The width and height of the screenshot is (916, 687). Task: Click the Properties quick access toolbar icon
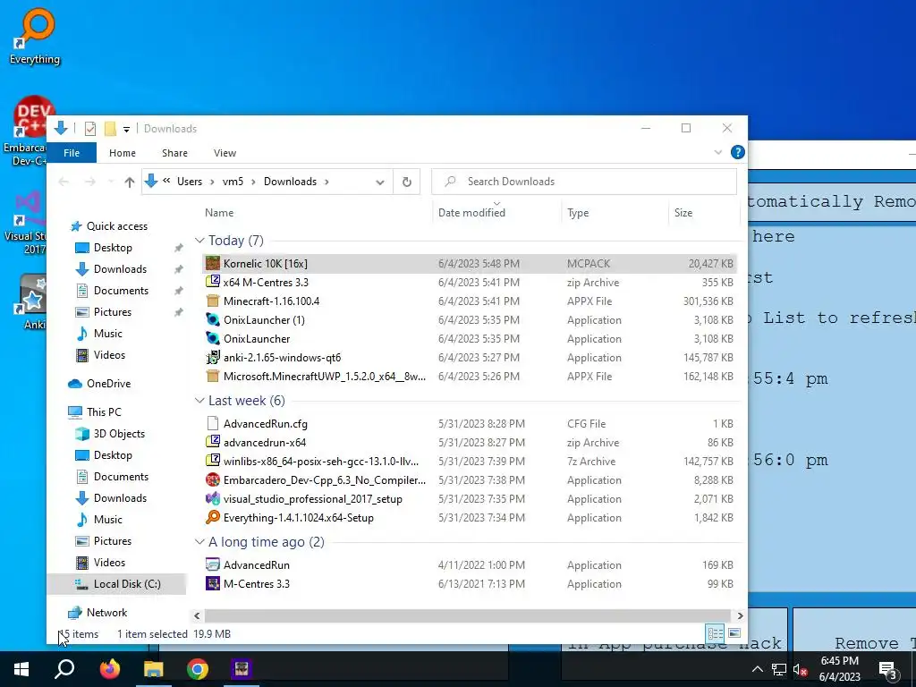point(90,129)
